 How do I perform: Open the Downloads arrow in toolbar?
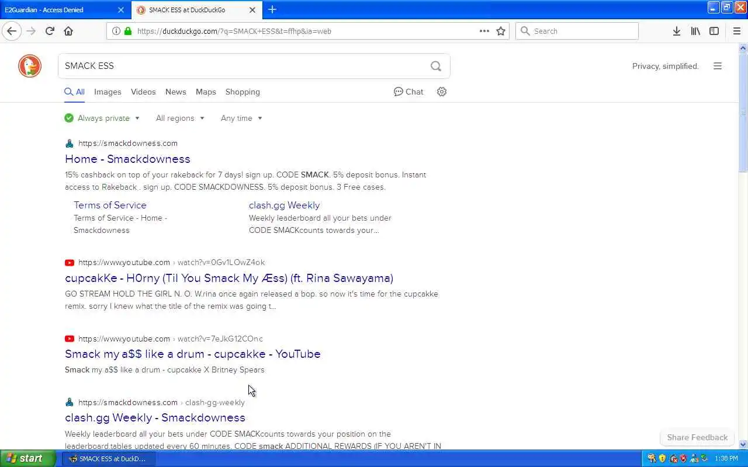[x=677, y=31]
